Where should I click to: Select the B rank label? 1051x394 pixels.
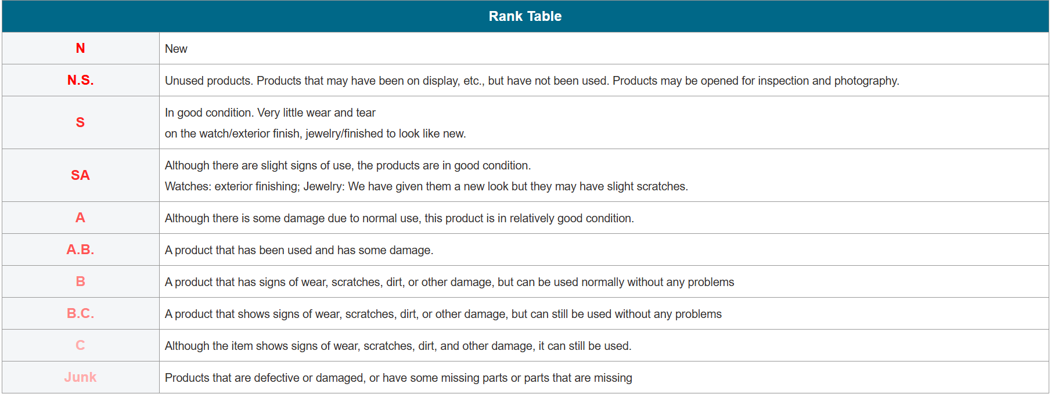tap(80, 281)
